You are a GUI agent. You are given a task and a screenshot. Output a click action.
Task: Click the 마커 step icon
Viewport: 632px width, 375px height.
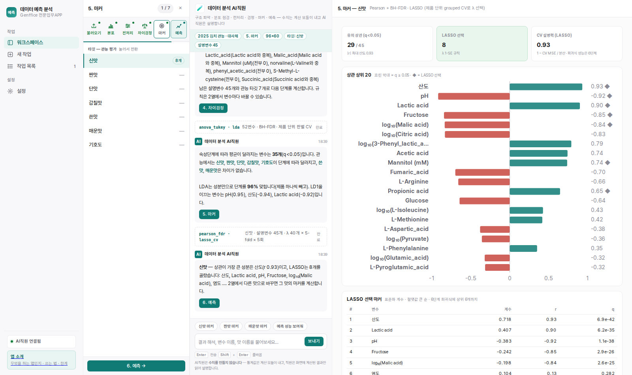[x=162, y=29]
